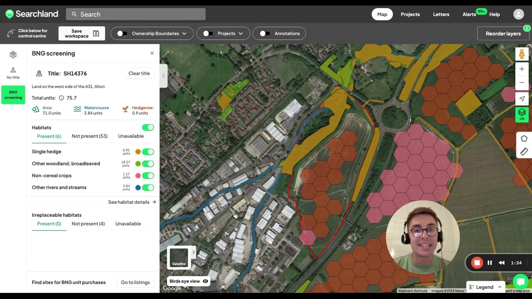The width and height of the screenshot is (532, 299).
Task: Close the BNG screening panel
Action: [152, 53]
